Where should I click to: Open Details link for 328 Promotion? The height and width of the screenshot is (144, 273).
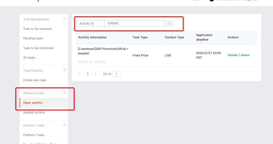coord(232,55)
